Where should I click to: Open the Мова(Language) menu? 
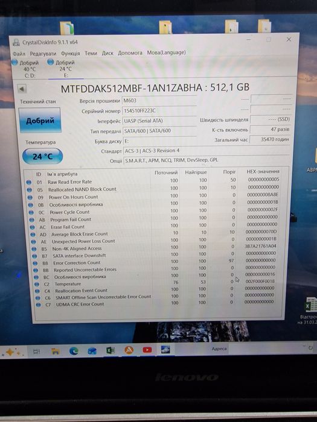[x=166, y=52]
